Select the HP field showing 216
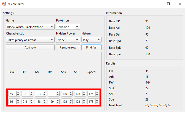Screen dimensions: 186x113 pos(25,101)
